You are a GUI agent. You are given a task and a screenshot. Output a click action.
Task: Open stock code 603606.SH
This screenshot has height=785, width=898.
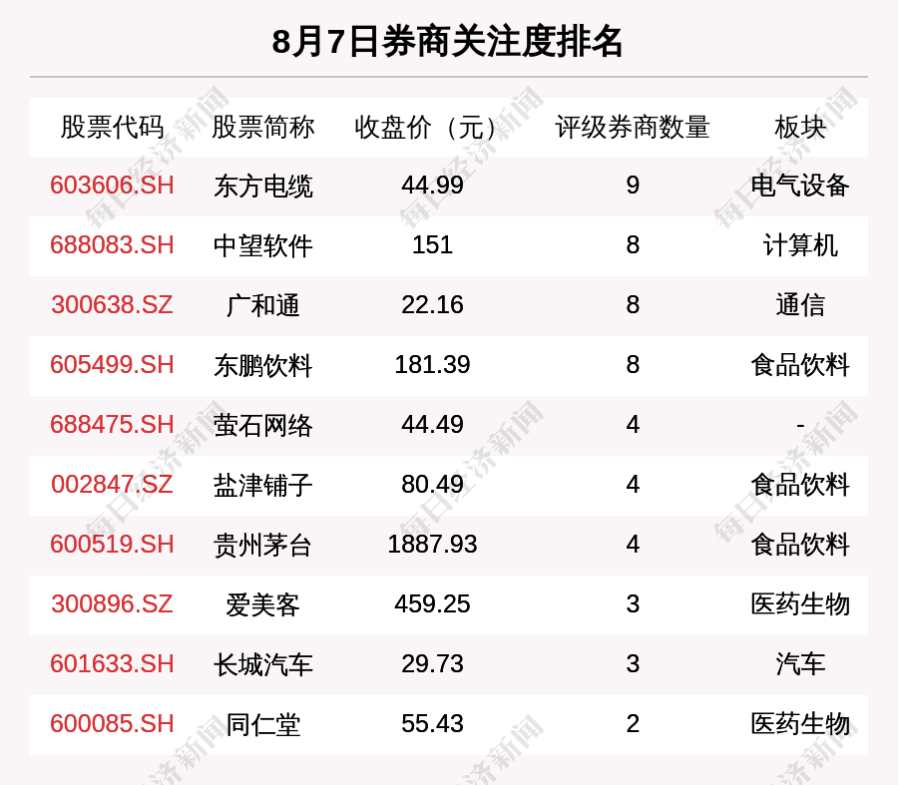pyautogui.click(x=112, y=186)
